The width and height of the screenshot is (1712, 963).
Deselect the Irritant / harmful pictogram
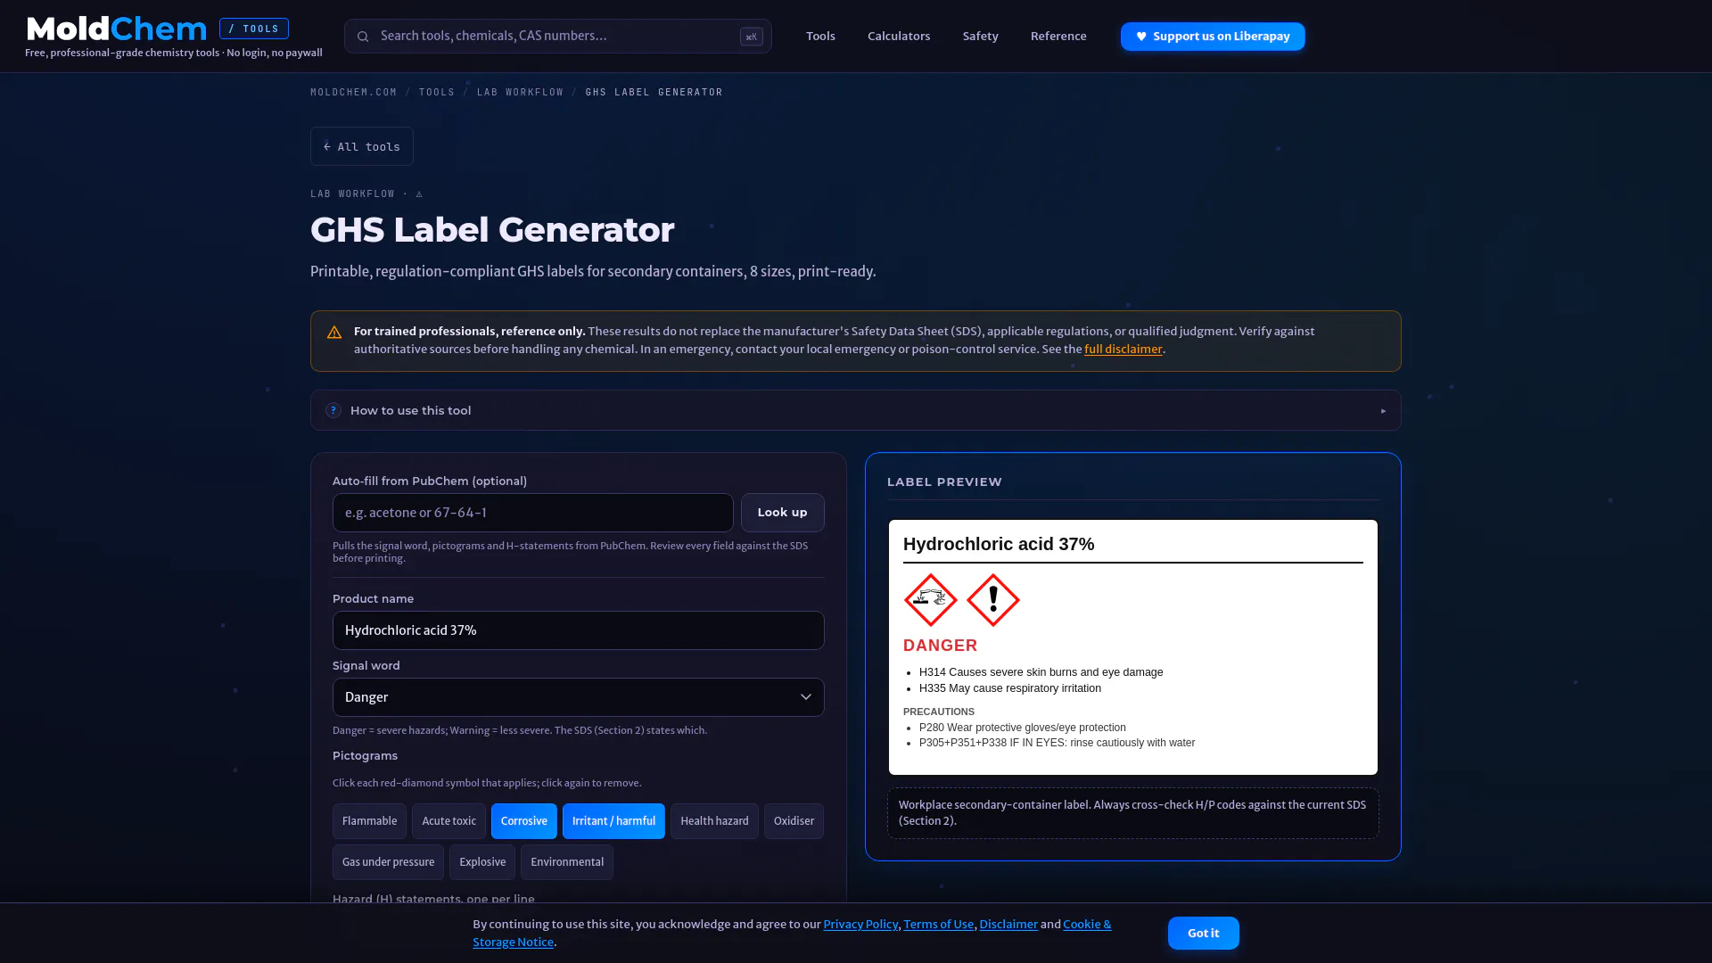(x=613, y=821)
